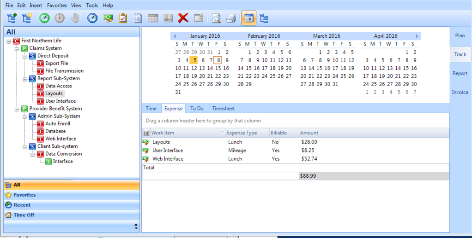Select January 5 in the calendar
Screen dimensions: 472x238
pos(194,60)
